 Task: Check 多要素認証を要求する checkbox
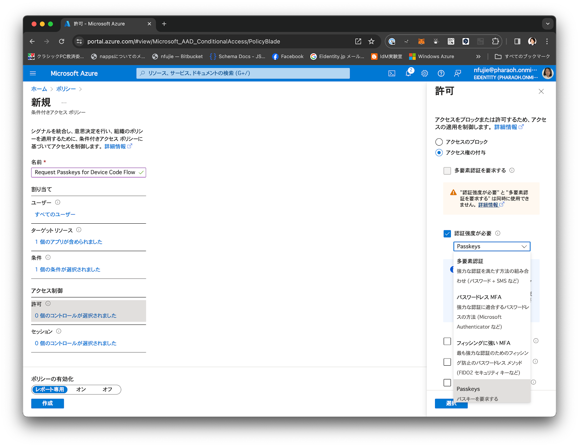coord(447,171)
